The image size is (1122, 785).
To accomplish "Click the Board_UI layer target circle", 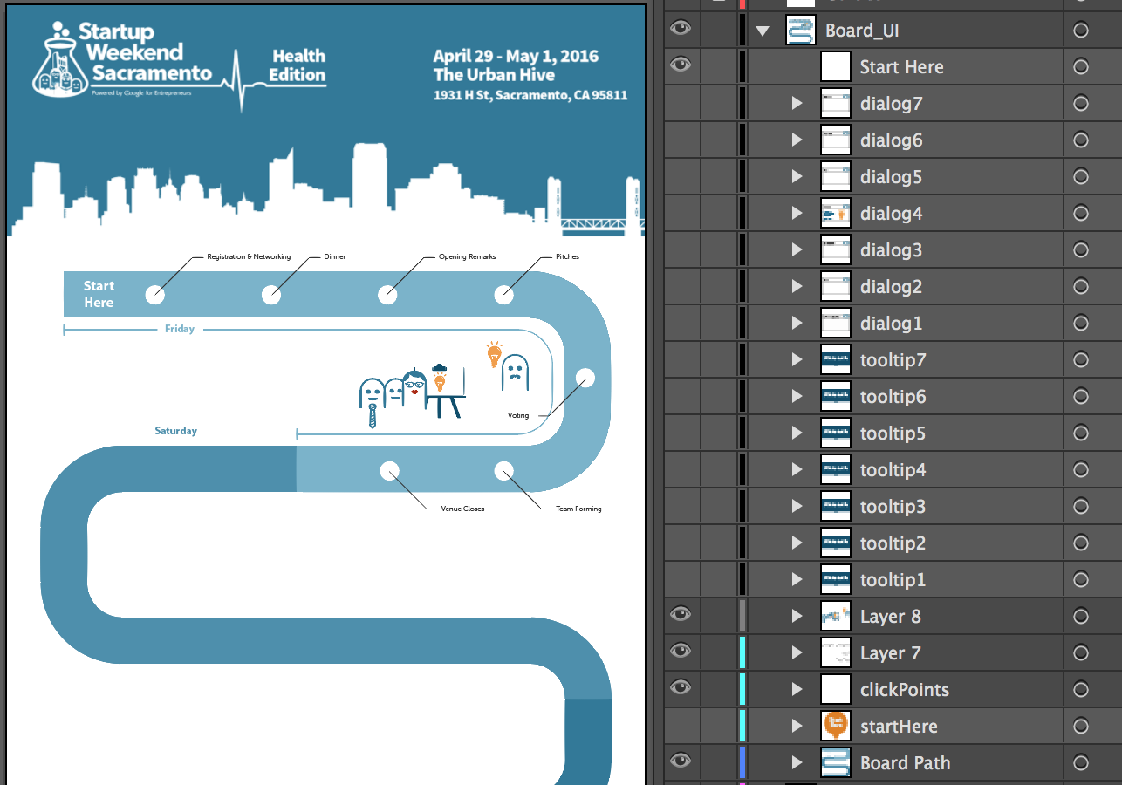I will click(1081, 31).
